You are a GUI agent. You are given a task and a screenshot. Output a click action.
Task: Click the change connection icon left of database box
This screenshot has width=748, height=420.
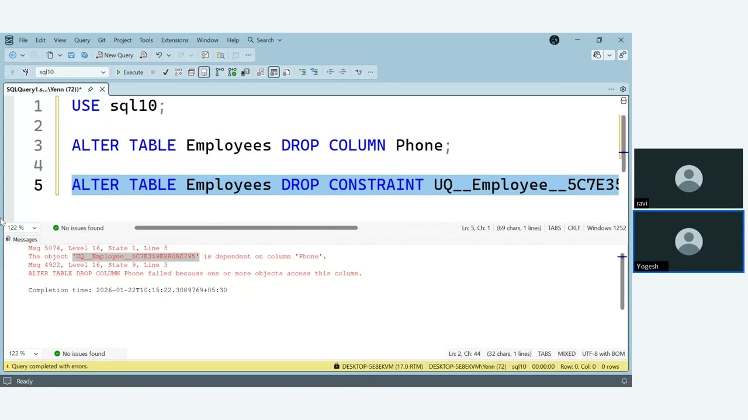tap(25, 72)
